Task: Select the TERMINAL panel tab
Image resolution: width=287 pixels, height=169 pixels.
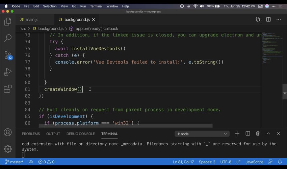Action: [109, 134]
